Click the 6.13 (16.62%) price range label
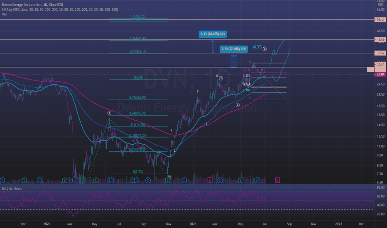 213,34
